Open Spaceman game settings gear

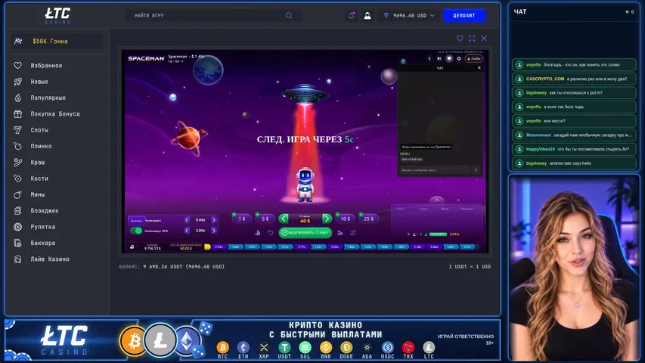tap(459, 58)
